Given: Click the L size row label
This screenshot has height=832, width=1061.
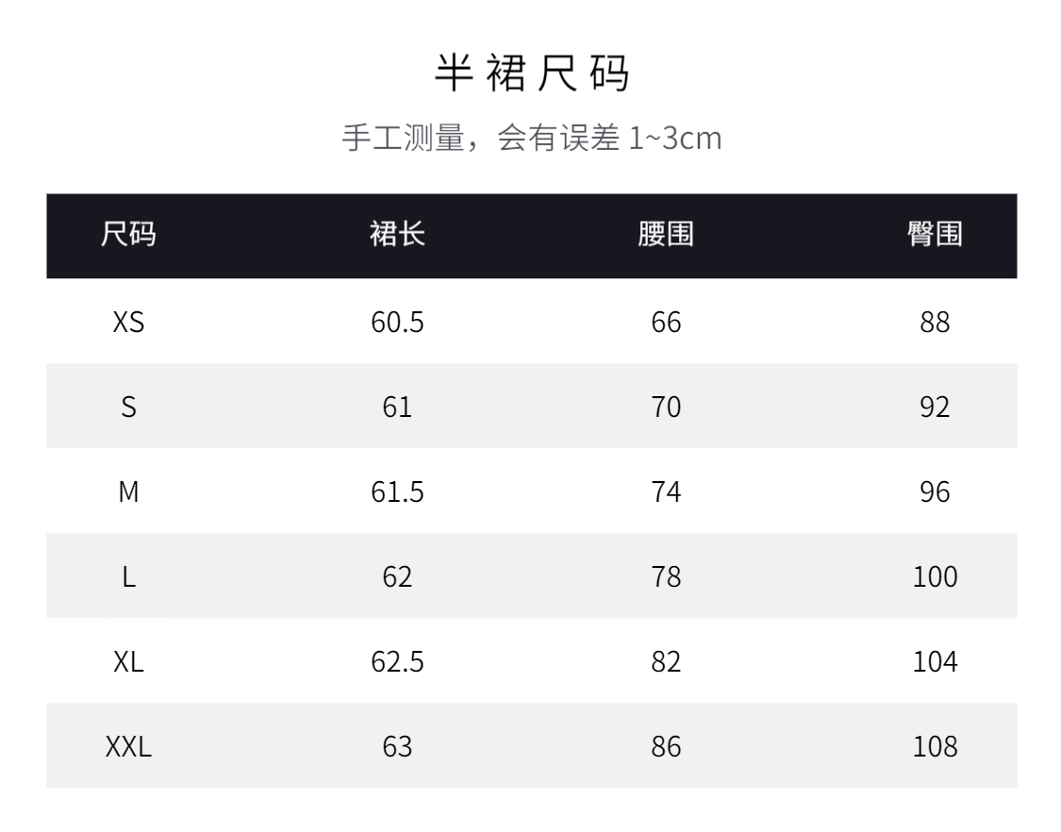Looking at the screenshot, I should point(128,577).
